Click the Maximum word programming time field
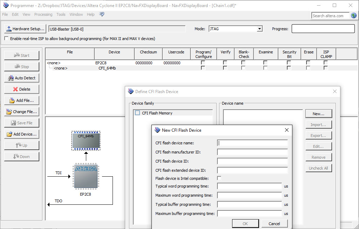Viewport: 359px width, 229px height. (x=250, y=195)
